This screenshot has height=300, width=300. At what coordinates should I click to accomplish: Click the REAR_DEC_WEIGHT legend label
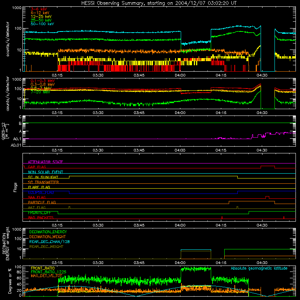(x=46, y=247)
